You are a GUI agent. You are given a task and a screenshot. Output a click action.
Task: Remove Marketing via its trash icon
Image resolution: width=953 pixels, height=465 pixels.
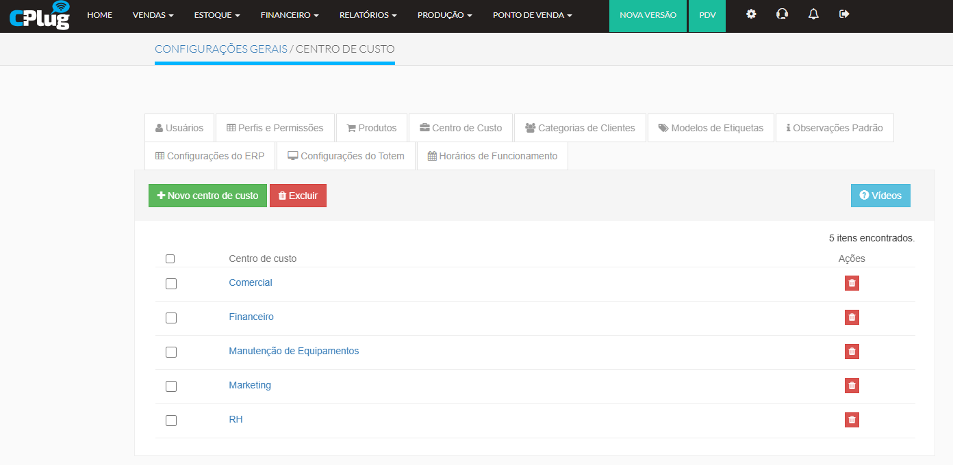tap(852, 386)
